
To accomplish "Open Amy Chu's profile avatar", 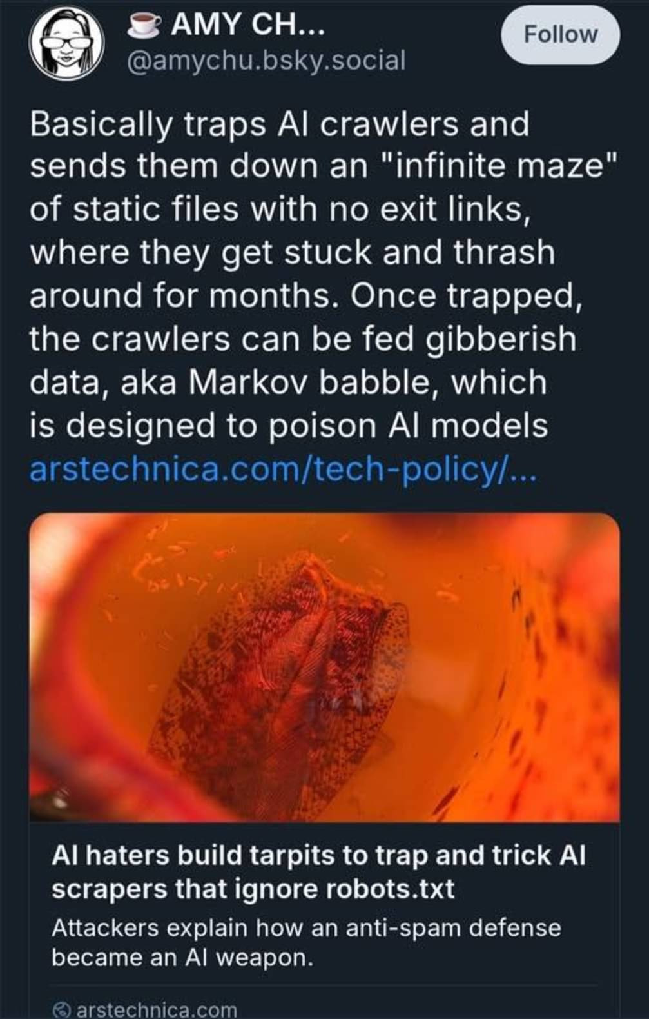I will [66, 45].
